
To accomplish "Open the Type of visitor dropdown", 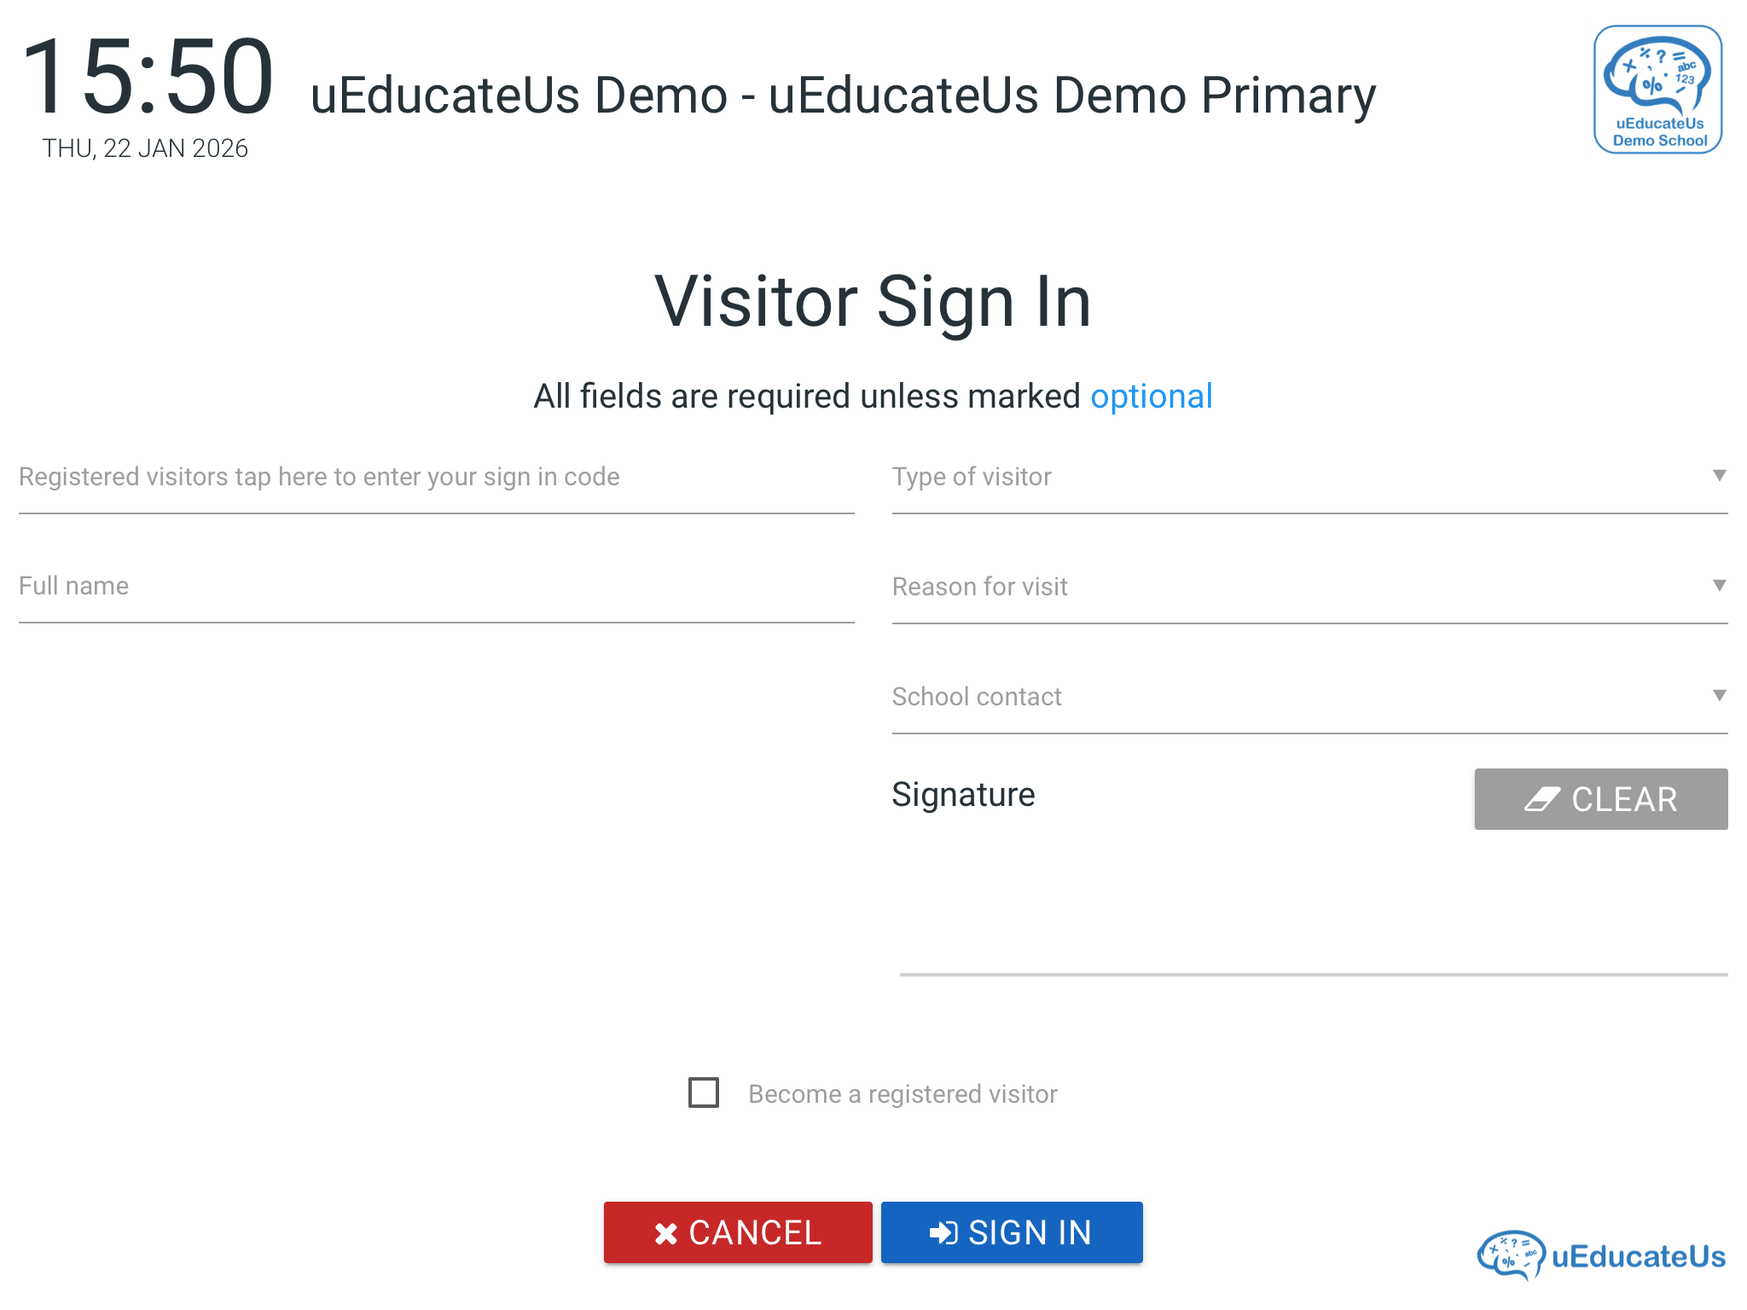I will click(x=1309, y=477).
